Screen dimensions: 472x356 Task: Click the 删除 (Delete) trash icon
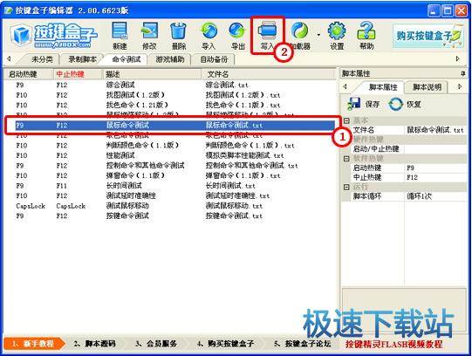[179, 36]
